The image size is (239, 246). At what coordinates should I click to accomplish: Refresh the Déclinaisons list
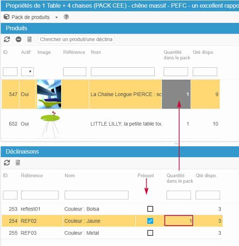coord(7,163)
